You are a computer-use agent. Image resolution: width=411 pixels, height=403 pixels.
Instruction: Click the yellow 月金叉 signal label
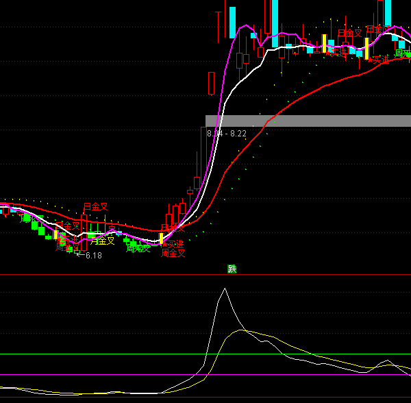[x=102, y=241]
